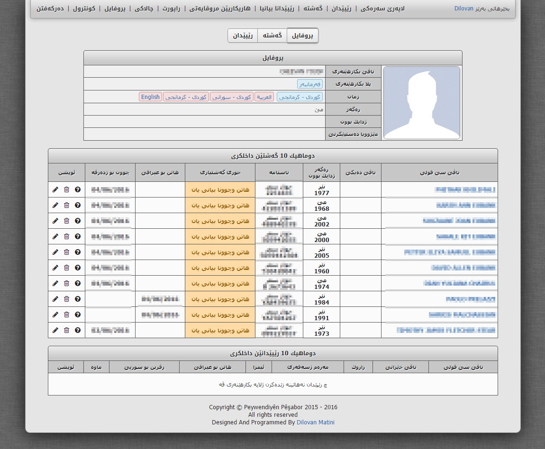Click the info icon in the 1991 row
The width and height of the screenshot is (545, 449).
click(x=78, y=314)
